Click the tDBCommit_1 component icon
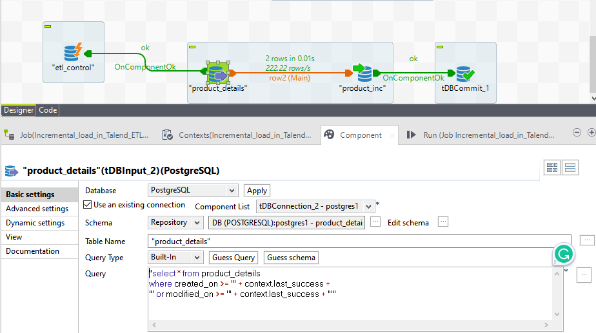Screen dimensions: 596x333 464,73
